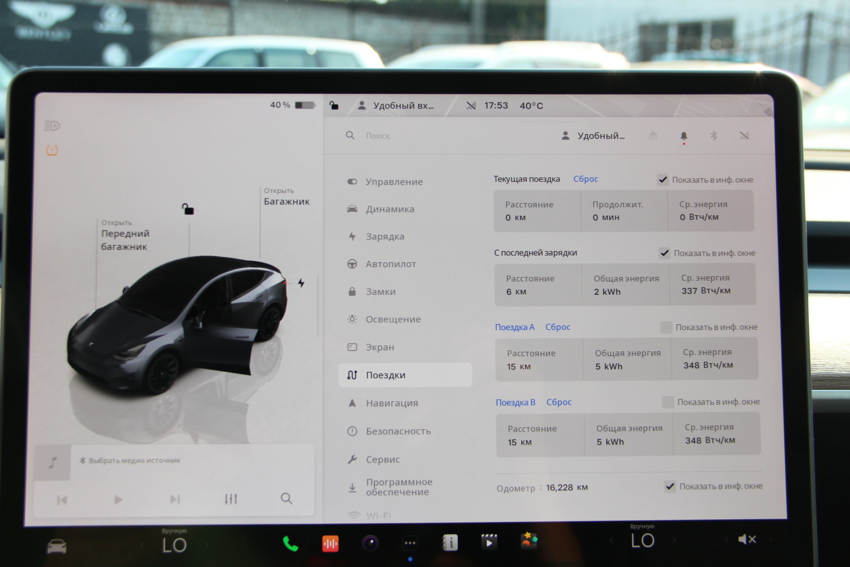Screen dimensions: 850x567
Task: Uncheck show odometer in info window
Action: (x=670, y=486)
